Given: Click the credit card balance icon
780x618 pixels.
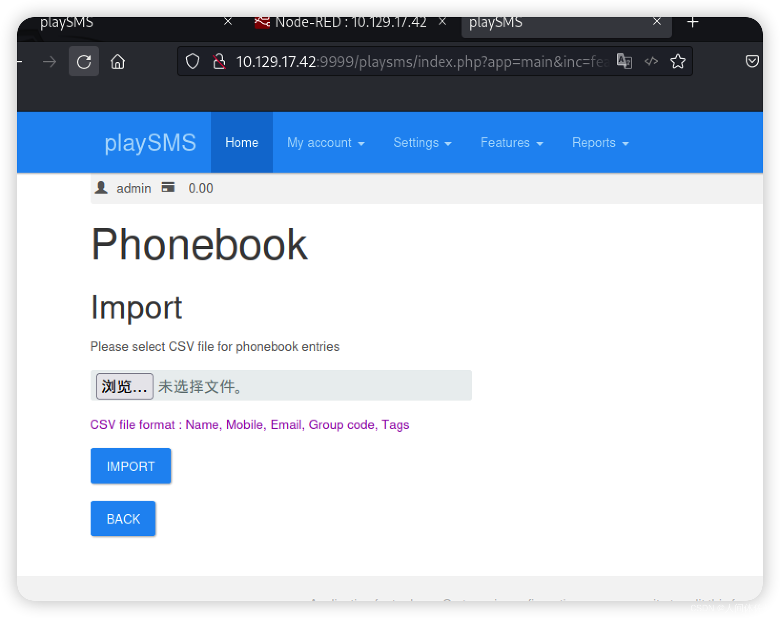Looking at the screenshot, I should point(168,187).
